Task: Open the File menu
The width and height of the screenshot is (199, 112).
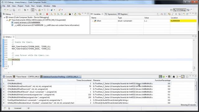Action: click(x=4, y=6)
